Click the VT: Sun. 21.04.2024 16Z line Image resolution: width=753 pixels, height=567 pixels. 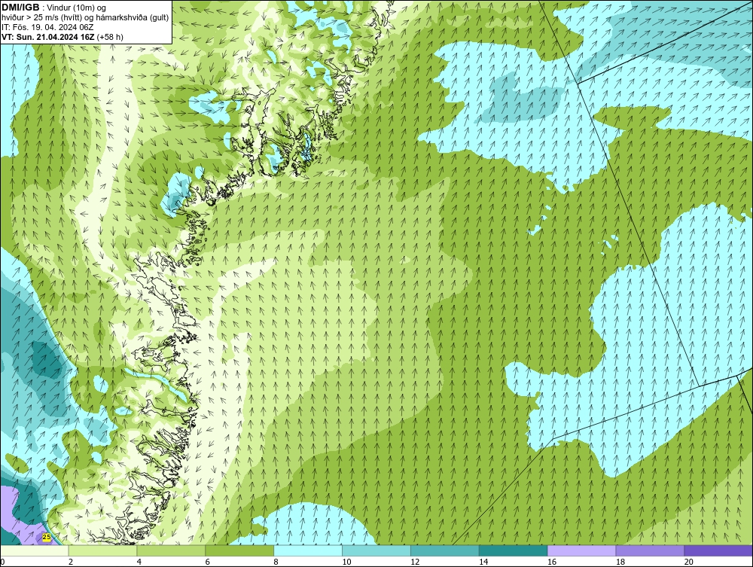point(48,37)
